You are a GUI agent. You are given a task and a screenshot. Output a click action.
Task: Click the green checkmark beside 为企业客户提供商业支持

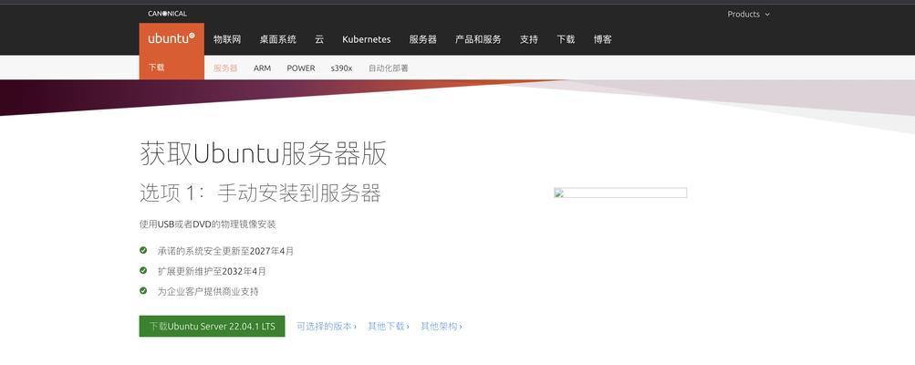[143, 290]
